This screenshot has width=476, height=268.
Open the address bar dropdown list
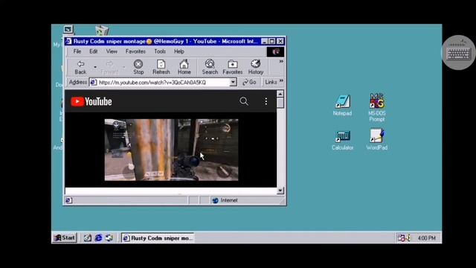[233, 83]
